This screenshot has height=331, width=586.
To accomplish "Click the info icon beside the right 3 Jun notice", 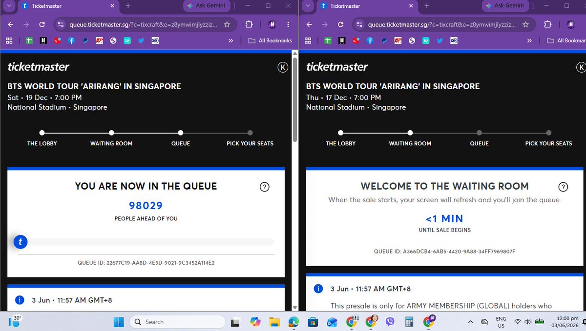I will click(318, 289).
